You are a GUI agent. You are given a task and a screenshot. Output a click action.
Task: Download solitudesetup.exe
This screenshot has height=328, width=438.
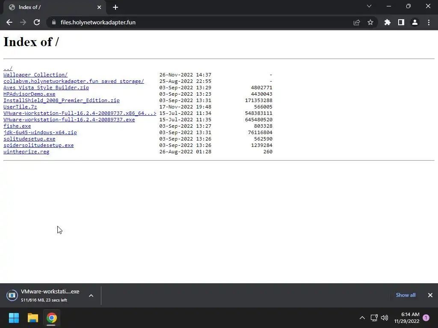(30, 139)
